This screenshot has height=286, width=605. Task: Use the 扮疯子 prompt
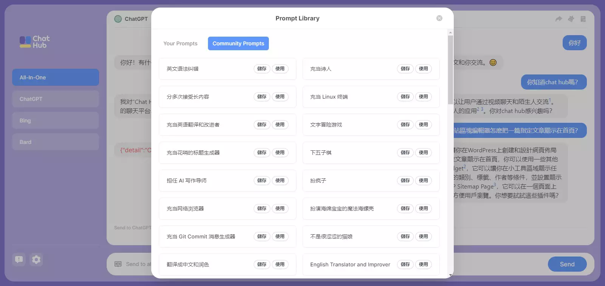pos(423,181)
